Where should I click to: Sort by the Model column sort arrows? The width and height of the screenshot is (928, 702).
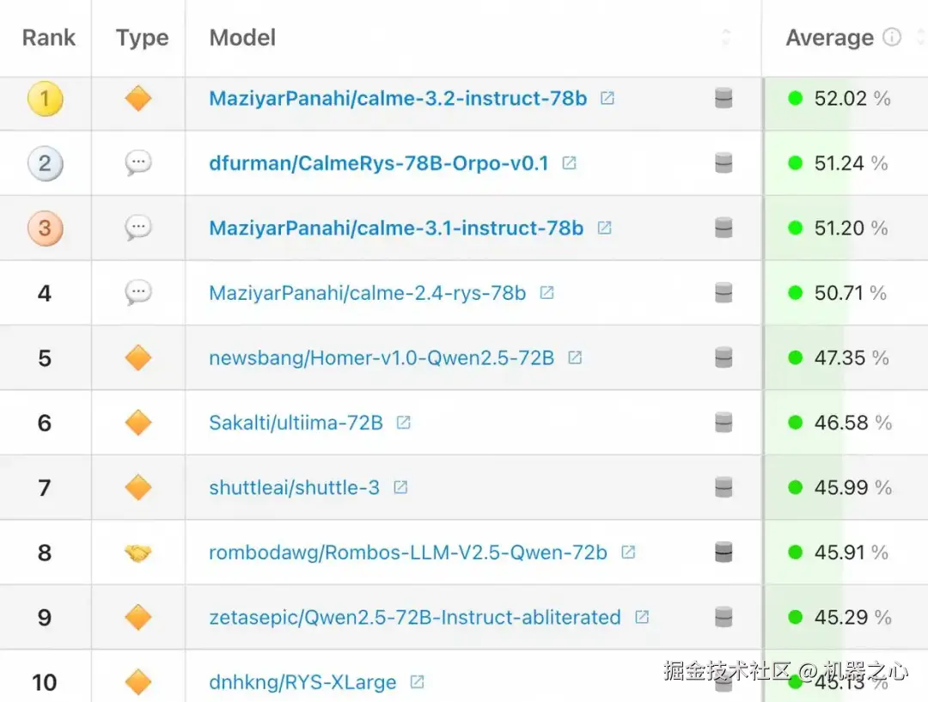726,37
